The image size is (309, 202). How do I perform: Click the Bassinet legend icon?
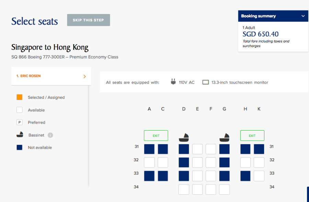pyautogui.click(x=20, y=135)
